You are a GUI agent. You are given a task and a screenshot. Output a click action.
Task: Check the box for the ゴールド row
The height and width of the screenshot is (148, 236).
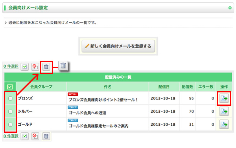(x=10, y=125)
